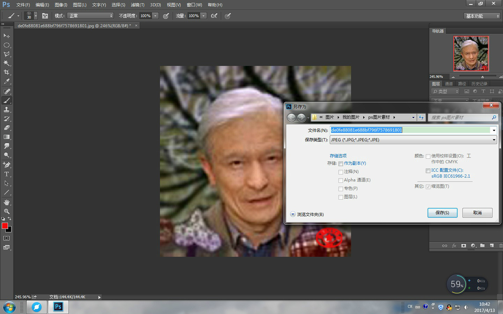Click ps图片素材 in the address path

tap(379, 117)
